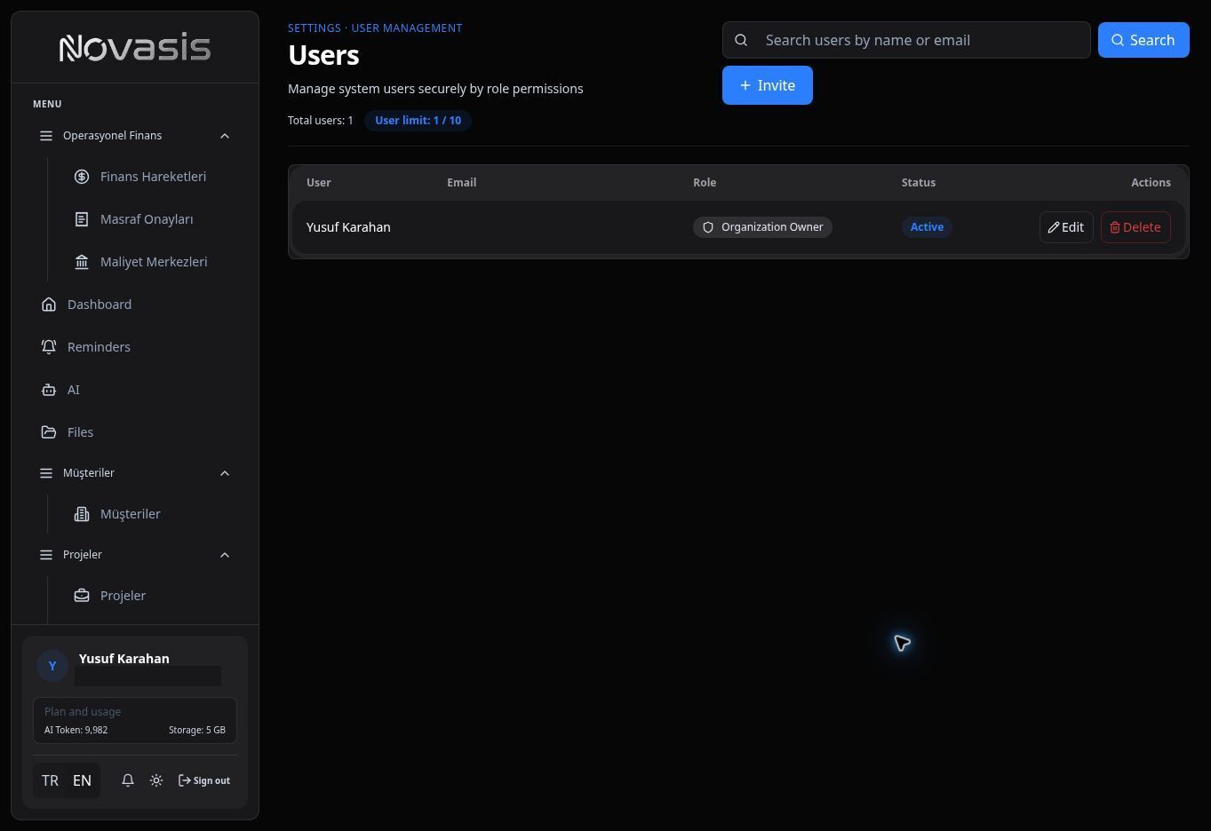
Task: Click the Invite button
Action: pos(768,85)
